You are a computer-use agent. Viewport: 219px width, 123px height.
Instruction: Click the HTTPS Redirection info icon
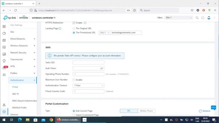[x=85, y=23]
